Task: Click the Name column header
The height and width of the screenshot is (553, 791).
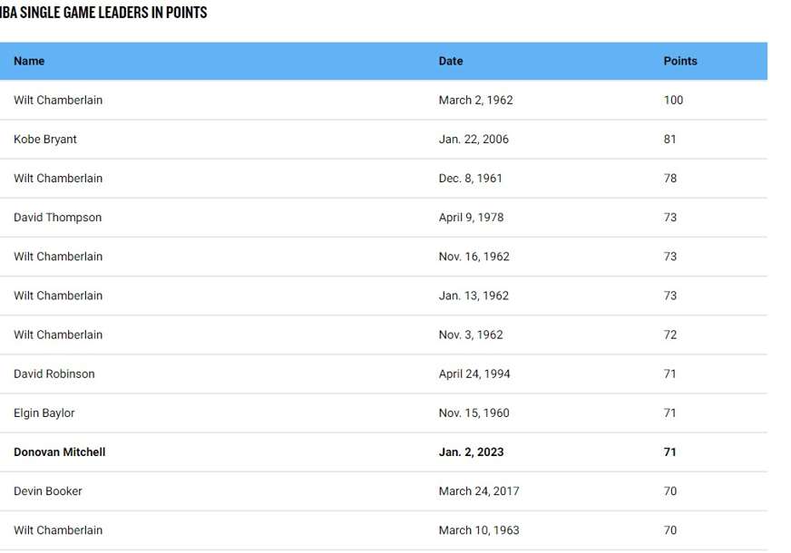Action: 29,61
